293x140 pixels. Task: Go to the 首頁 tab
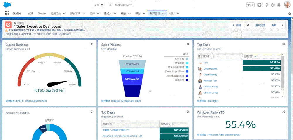point(30,13)
